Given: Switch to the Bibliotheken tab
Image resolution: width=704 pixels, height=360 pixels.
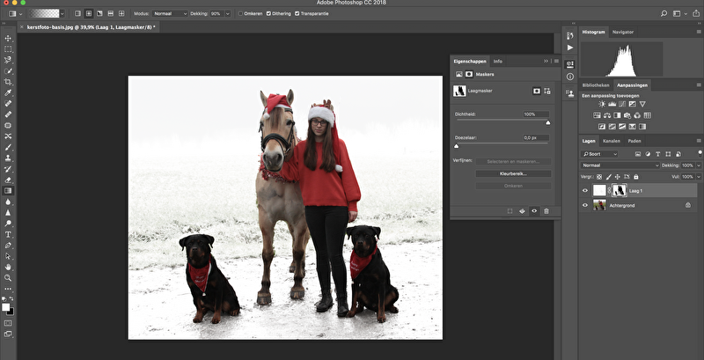Looking at the screenshot, I should coord(596,84).
